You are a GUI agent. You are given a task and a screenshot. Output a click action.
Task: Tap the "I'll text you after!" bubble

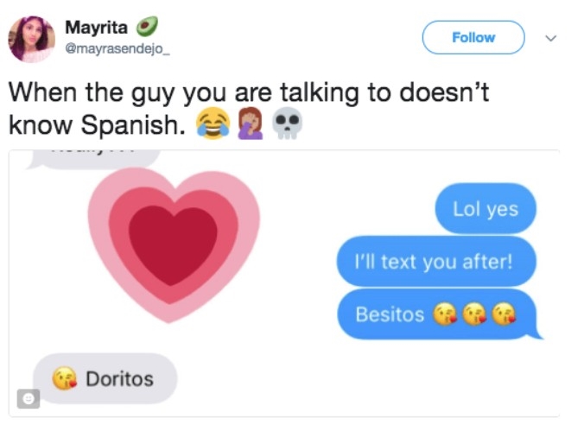pos(436,262)
